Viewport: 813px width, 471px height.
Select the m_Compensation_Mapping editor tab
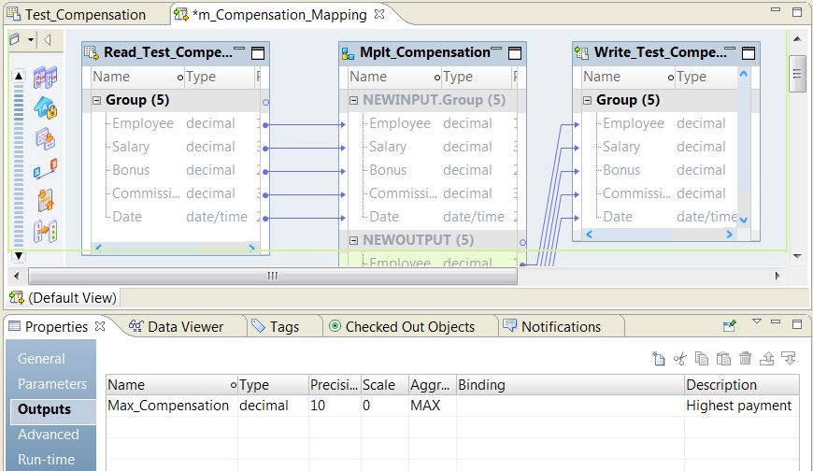pyautogui.click(x=279, y=15)
